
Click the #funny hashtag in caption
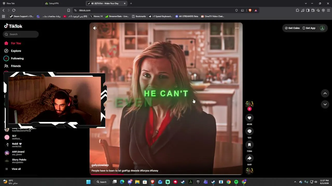[x=154, y=171]
